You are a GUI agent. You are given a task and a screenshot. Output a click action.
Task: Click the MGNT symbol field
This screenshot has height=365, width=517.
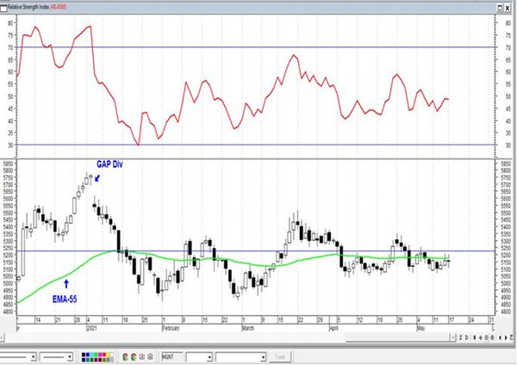tap(171, 356)
